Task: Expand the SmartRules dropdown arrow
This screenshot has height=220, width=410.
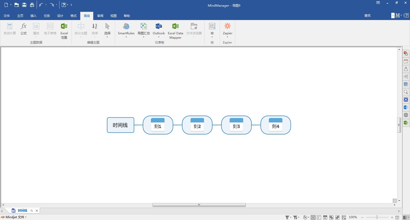Action: pyautogui.click(x=126, y=37)
